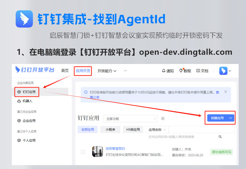Click the app description 钉钉在线会议室预约 text

point(134,155)
